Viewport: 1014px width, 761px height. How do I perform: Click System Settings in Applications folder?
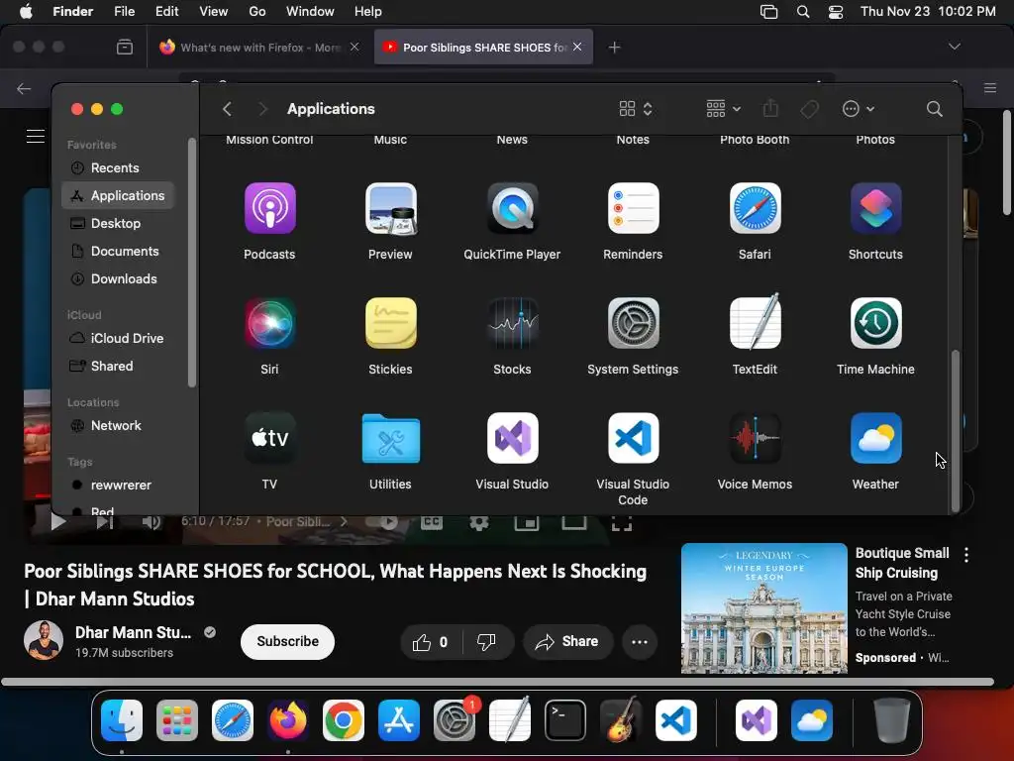[633, 323]
